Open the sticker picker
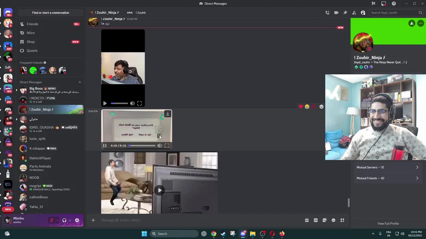 click(324, 220)
